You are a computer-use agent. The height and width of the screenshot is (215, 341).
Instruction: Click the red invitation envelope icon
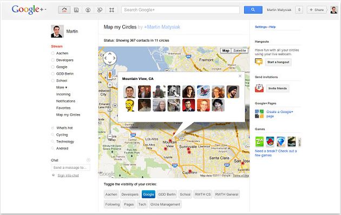259,88
